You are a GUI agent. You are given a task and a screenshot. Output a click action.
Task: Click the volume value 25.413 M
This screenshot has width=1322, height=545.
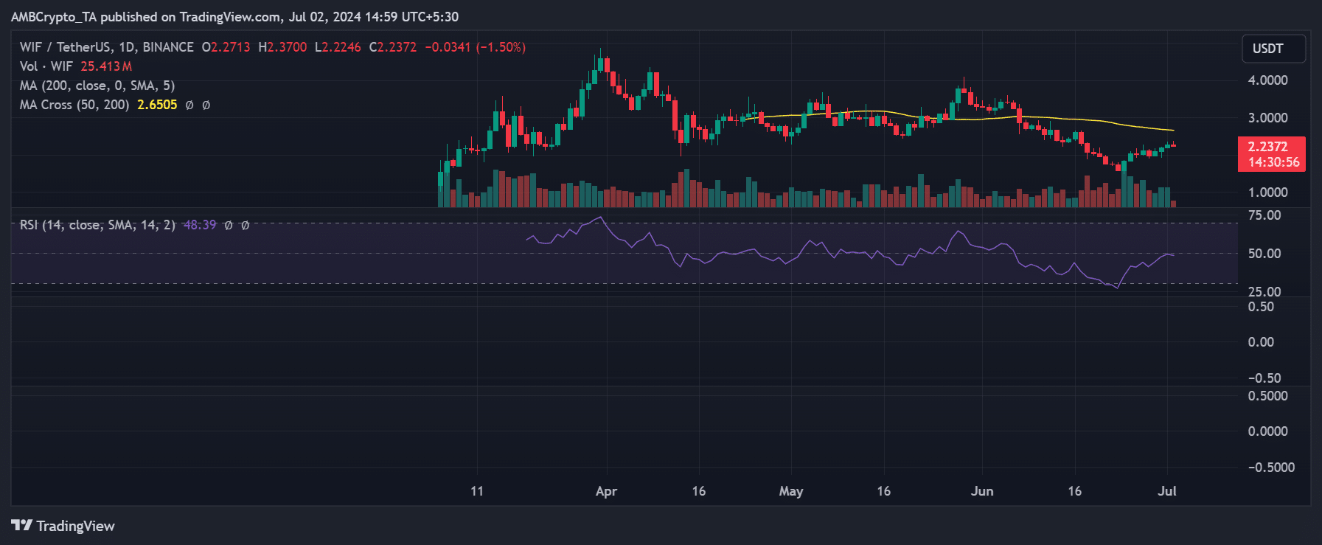(x=106, y=66)
